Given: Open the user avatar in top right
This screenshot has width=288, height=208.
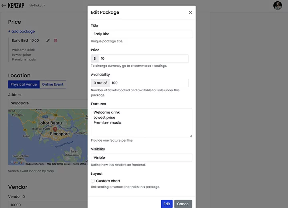Looking at the screenshot, I should [278, 6].
